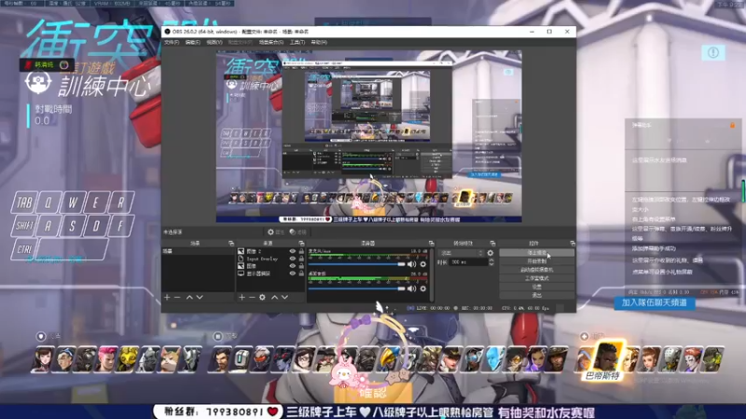Open the 工具(T) menu
This screenshot has width=746, height=419.
[297, 42]
